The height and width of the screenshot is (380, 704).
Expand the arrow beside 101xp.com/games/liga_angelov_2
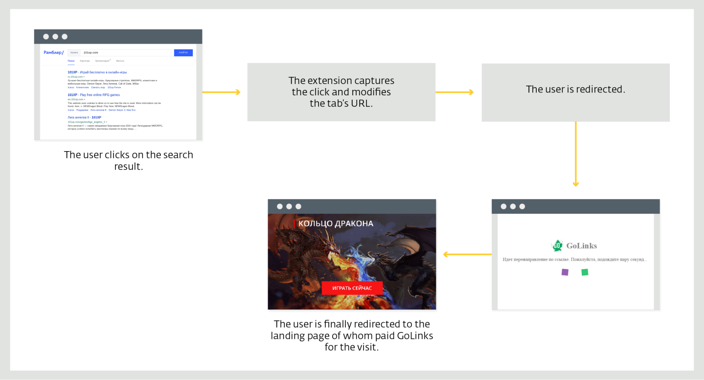(x=107, y=122)
